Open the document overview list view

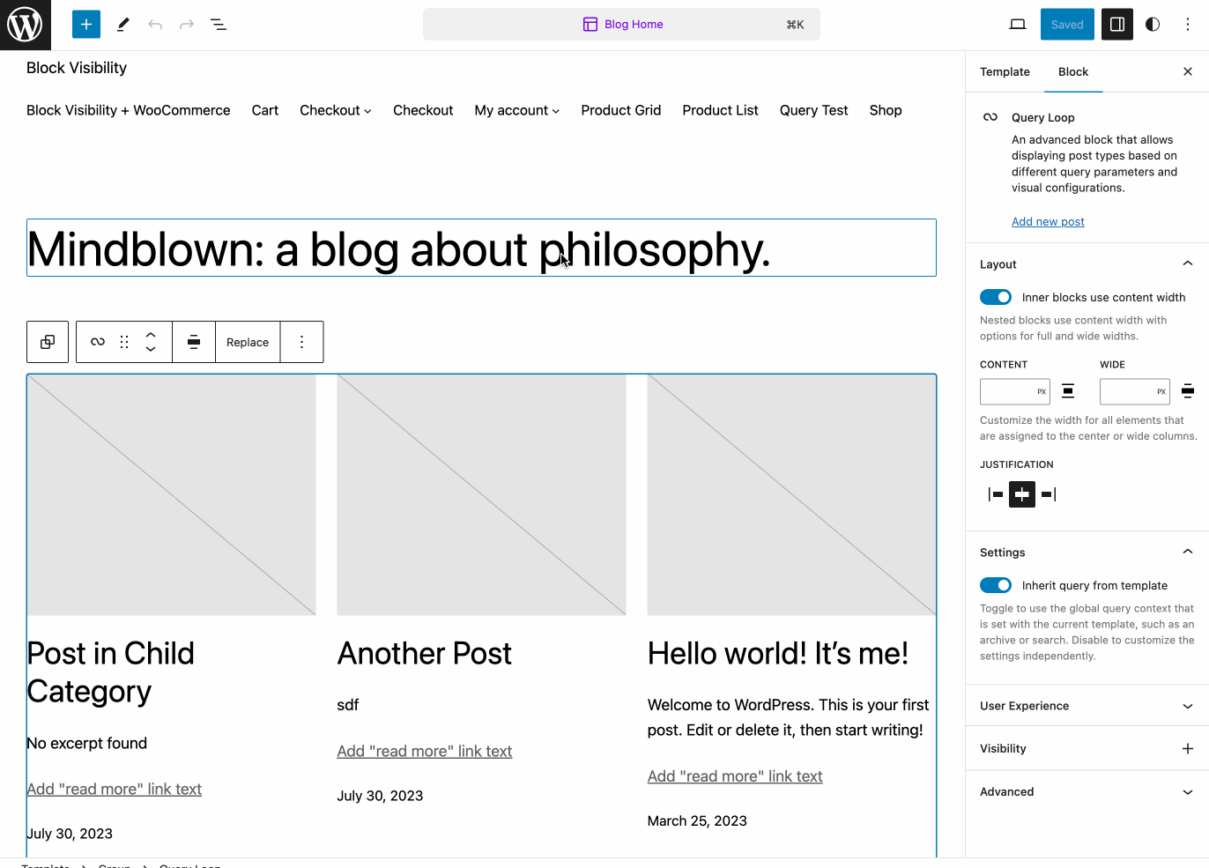pyautogui.click(x=219, y=25)
